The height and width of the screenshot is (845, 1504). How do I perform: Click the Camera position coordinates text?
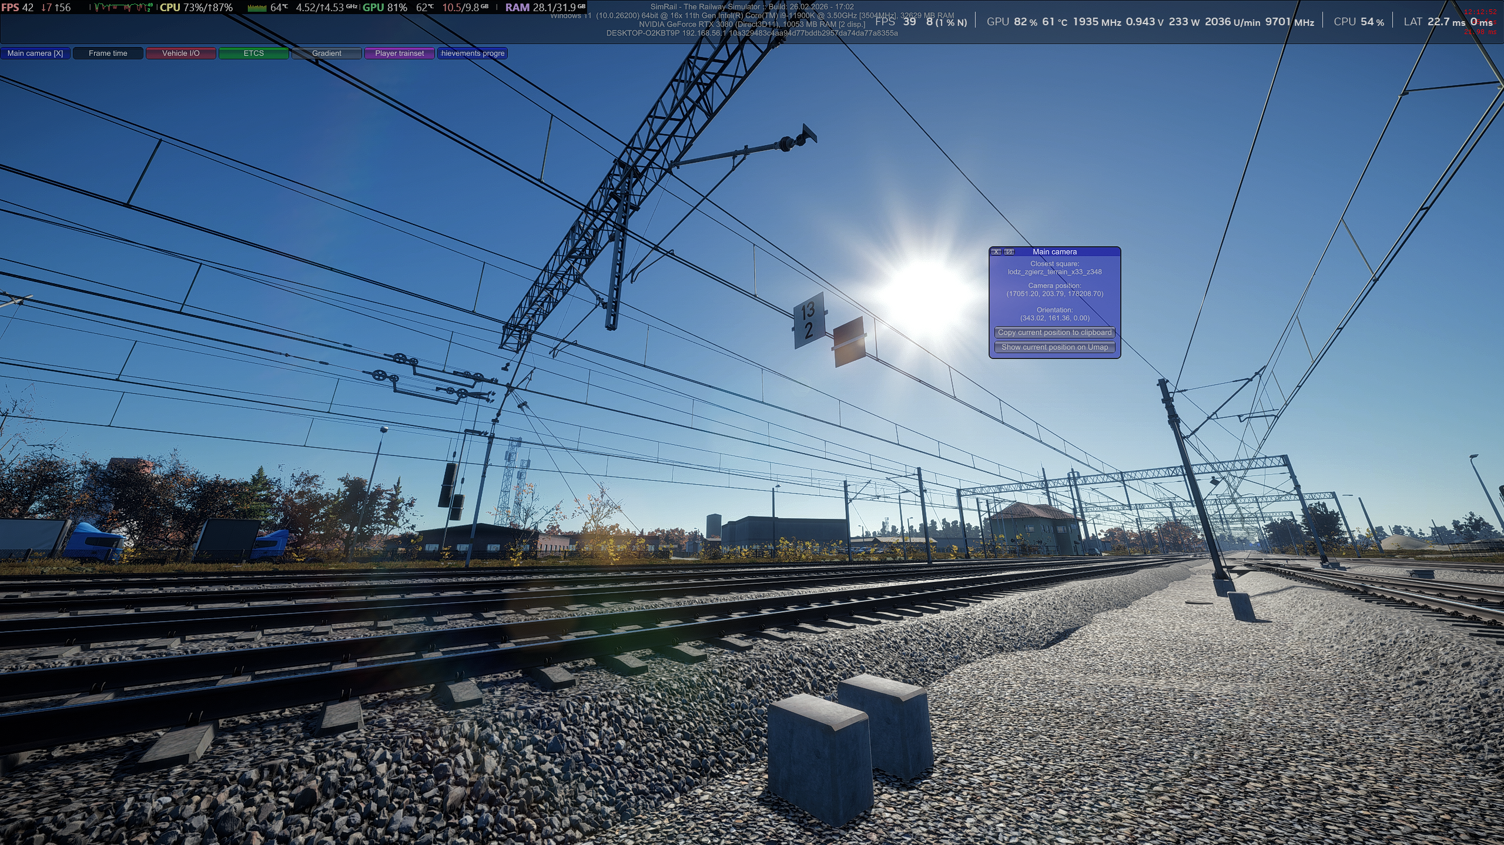(1054, 294)
